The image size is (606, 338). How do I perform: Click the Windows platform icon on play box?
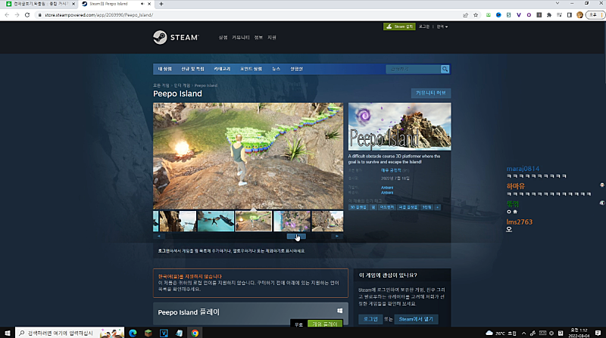pos(339,311)
